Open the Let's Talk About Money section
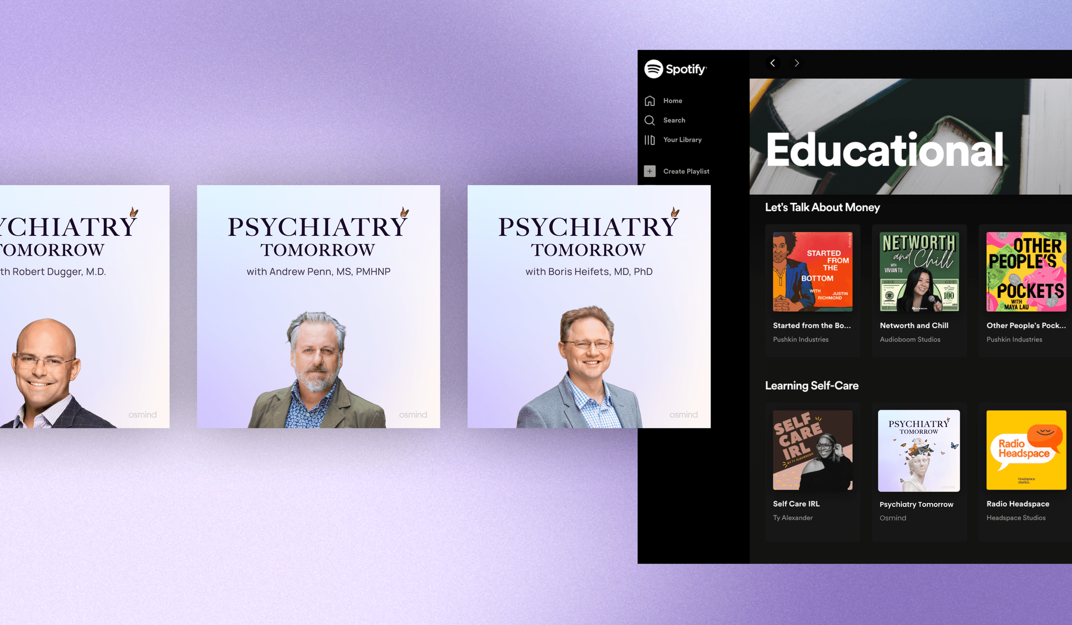The height and width of the screenshot is (625, 1072). point(822,207)
